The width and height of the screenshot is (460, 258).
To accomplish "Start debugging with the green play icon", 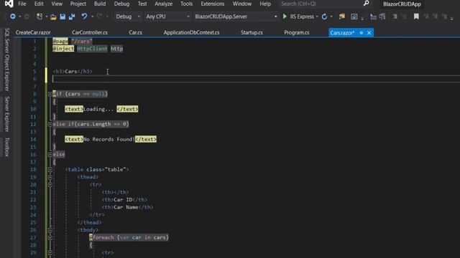I will pos(285,16).
